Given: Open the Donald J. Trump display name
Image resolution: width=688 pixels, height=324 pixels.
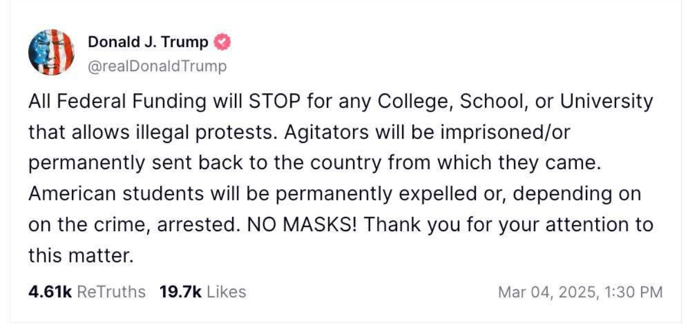Looking at the screenshot, I should click(x=148, y=42).
